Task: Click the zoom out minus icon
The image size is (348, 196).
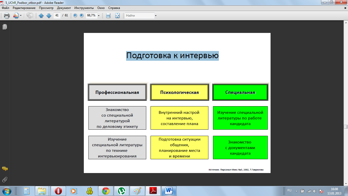Action: click(75, 15)
